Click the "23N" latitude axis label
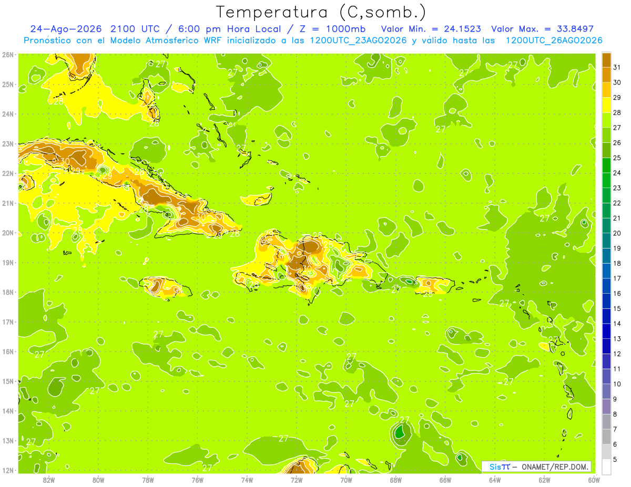 click(8, 143)
